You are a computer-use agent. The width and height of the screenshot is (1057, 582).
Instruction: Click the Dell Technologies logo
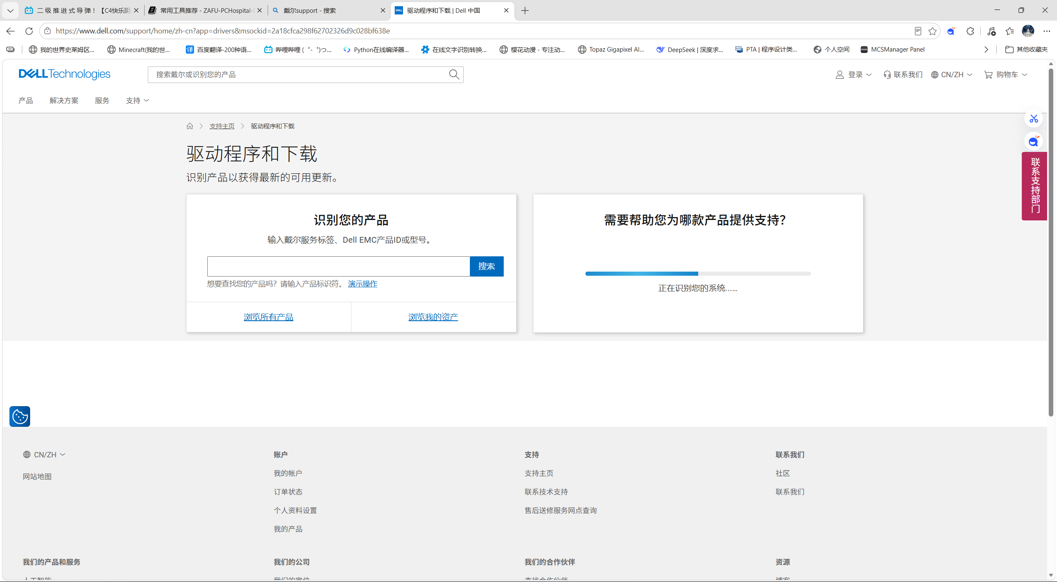(x=64, y=74)
